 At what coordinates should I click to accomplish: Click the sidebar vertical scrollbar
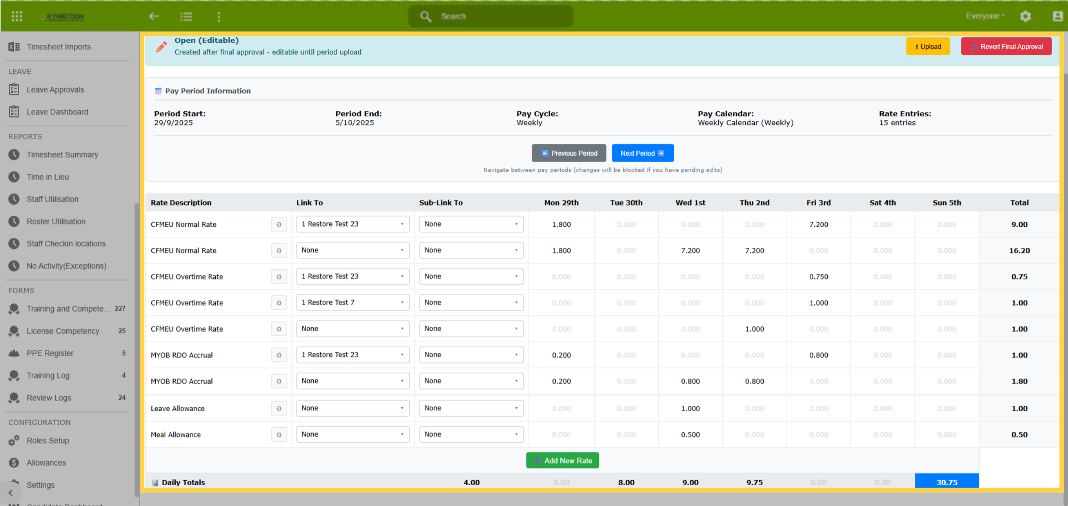[x=137, y=349]
